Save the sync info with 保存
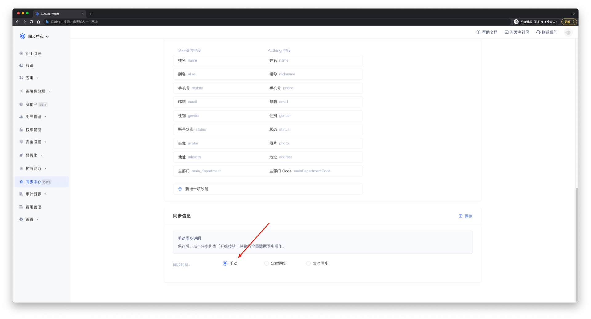The image size is (591, 319). point(465,216)
